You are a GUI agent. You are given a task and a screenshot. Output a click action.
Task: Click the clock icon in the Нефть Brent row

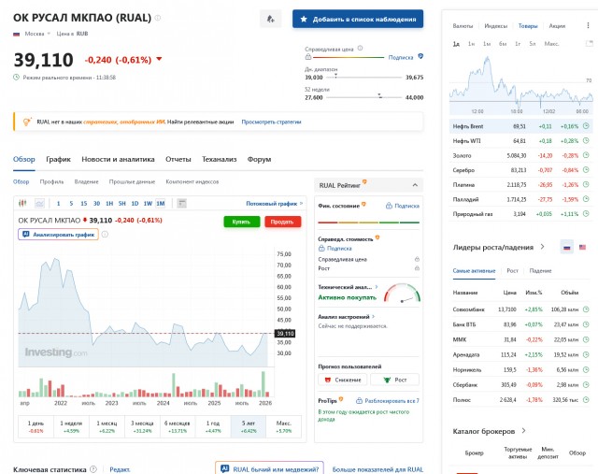tap(586, 126)
